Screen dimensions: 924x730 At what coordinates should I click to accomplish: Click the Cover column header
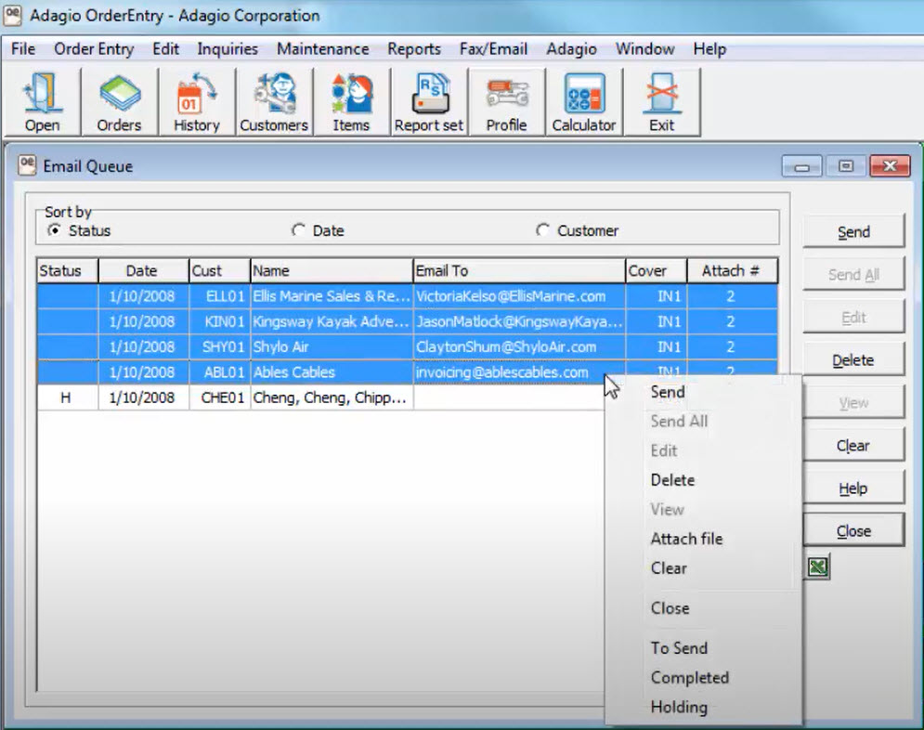pos(656,270)
